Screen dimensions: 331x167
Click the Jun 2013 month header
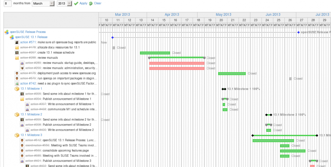(x=273, y=15)
